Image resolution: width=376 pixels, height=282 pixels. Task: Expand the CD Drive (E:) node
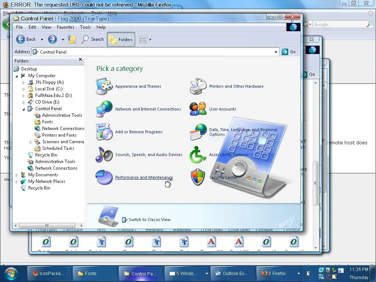tap(23, 102)
